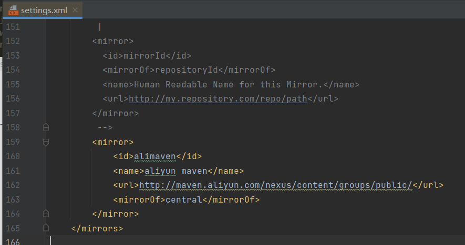Click line number 155 in the gutter
Screen dimensions: 465x245
[13, 84]
